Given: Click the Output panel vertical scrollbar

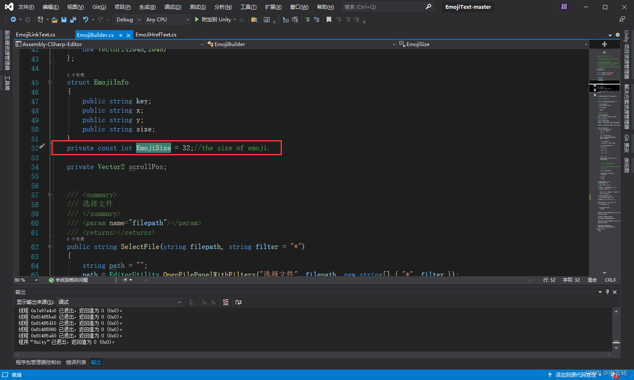Looking at the screenshot, I should click(616, 329).
